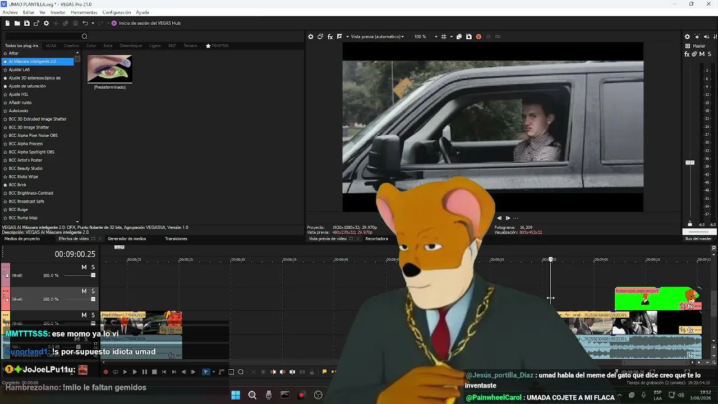The width and height of the screenshot is (718, 404).
Task: Switch to Transiciones tab
Action: (176, 238)
